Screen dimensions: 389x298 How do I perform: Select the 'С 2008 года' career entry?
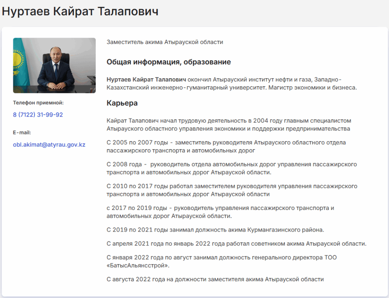pyautogui.click(x=231, y=168)
